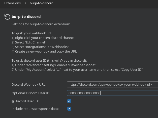This screenshot has width=158, height=118.
Task: Click the '@Discord User ID:' label
Action: coord(25,101)
